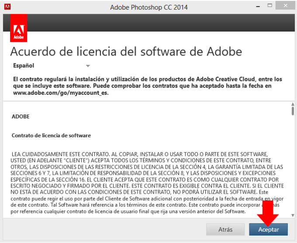
Task: Click the 'ADOBE' heading in license text
Action: point(21,117)
